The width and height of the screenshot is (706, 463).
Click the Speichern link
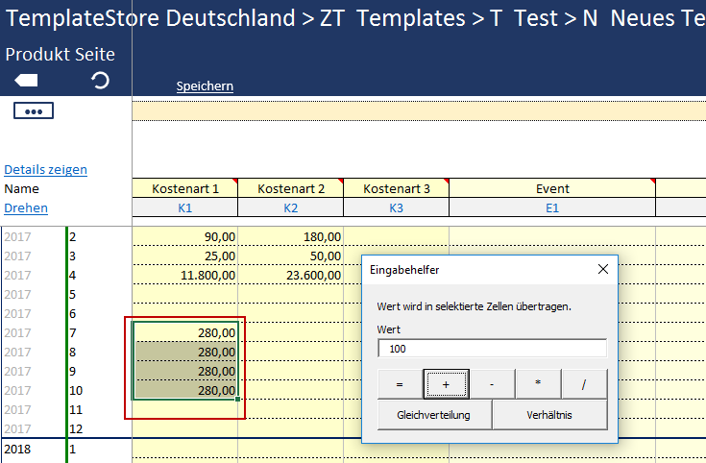click(205, 86)
